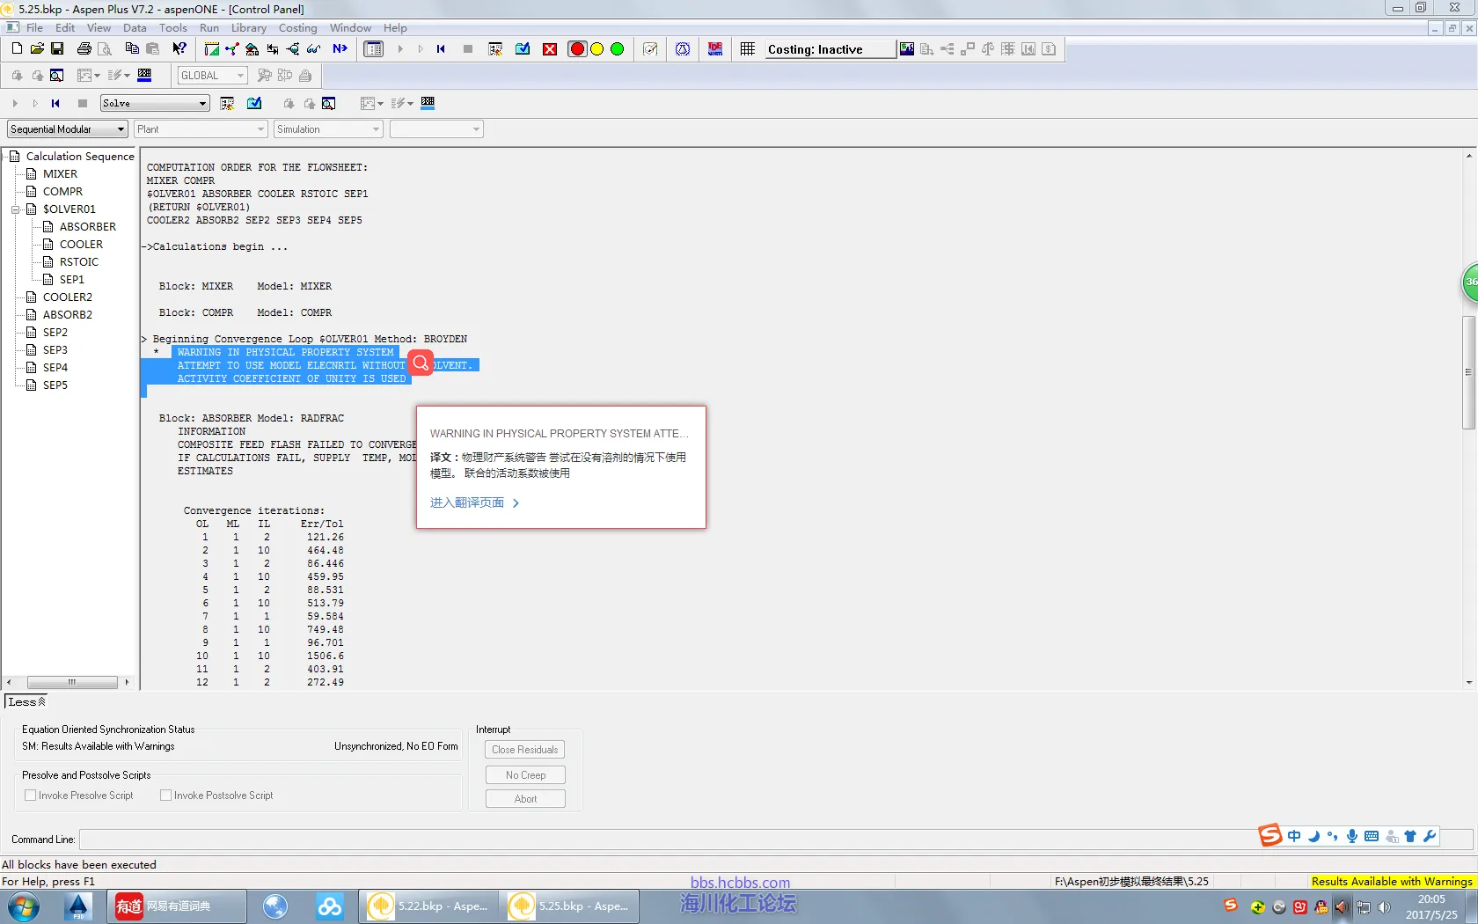The image size is (1478, 924).
Task: Open the Data menu
Action: point(135,28)
